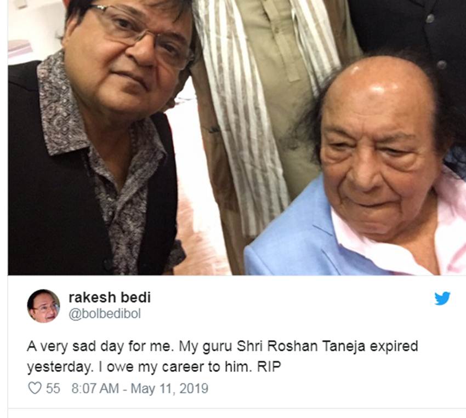
Task: Like the tweet with heart icon
Action: pyautogui.click(x=35, y=388)
